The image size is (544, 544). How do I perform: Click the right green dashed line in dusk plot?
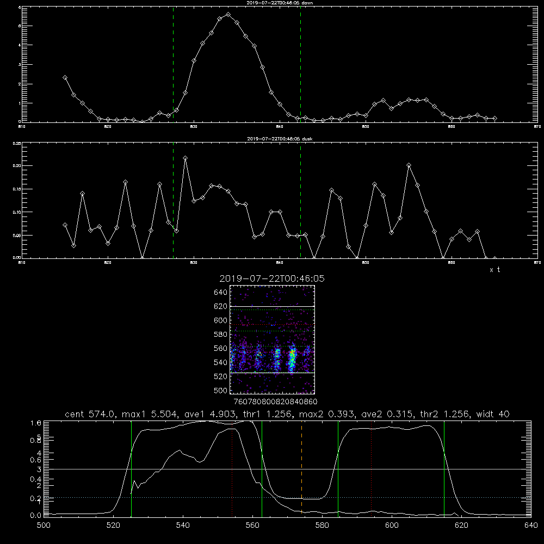[x=300, y=200]
